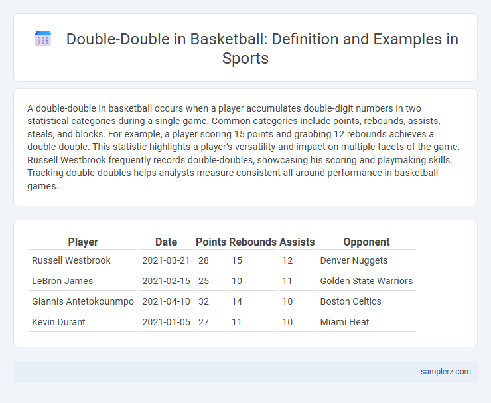Screen dimensions: 491x403
Task: Click the article title heading
Action: coord(262,48)
